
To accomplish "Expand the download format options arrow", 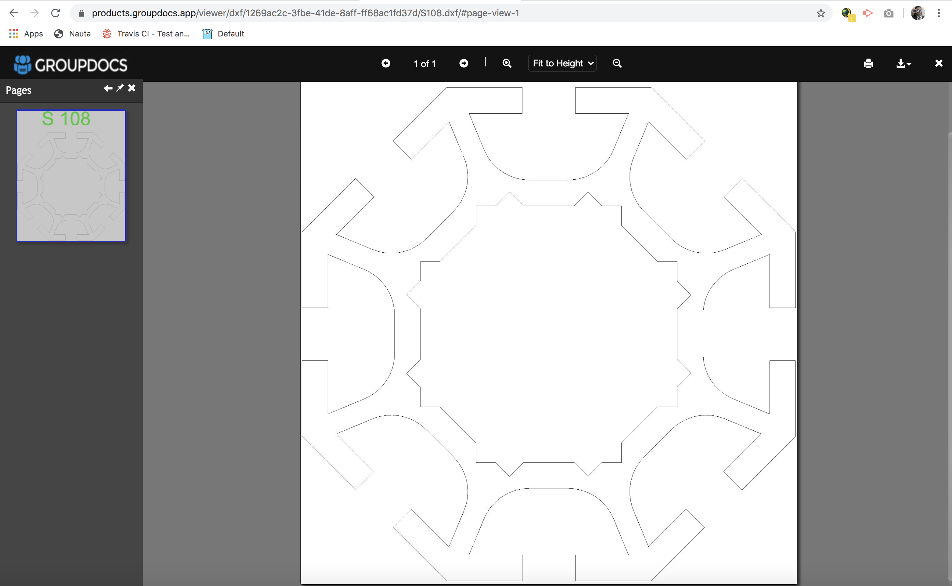I will [x=909, y=64].
